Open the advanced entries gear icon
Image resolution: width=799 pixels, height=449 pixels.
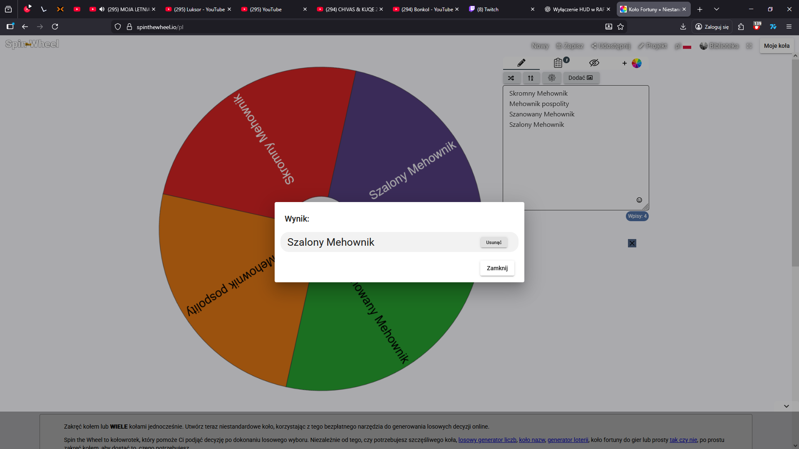click(551, 78)
